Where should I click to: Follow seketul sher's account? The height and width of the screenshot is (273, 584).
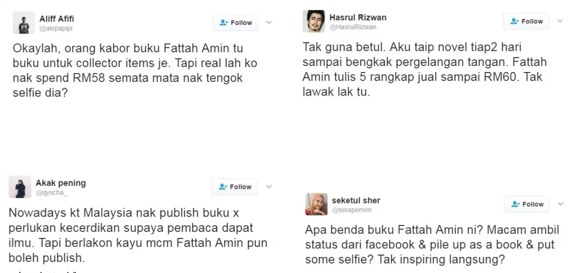527,204
